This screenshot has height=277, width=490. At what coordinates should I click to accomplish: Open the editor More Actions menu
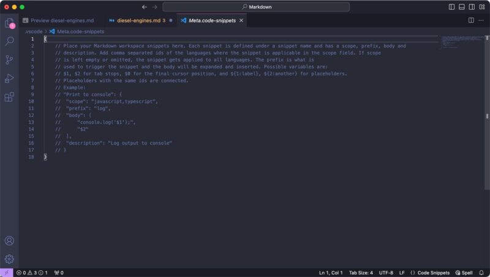click(481, 20)
